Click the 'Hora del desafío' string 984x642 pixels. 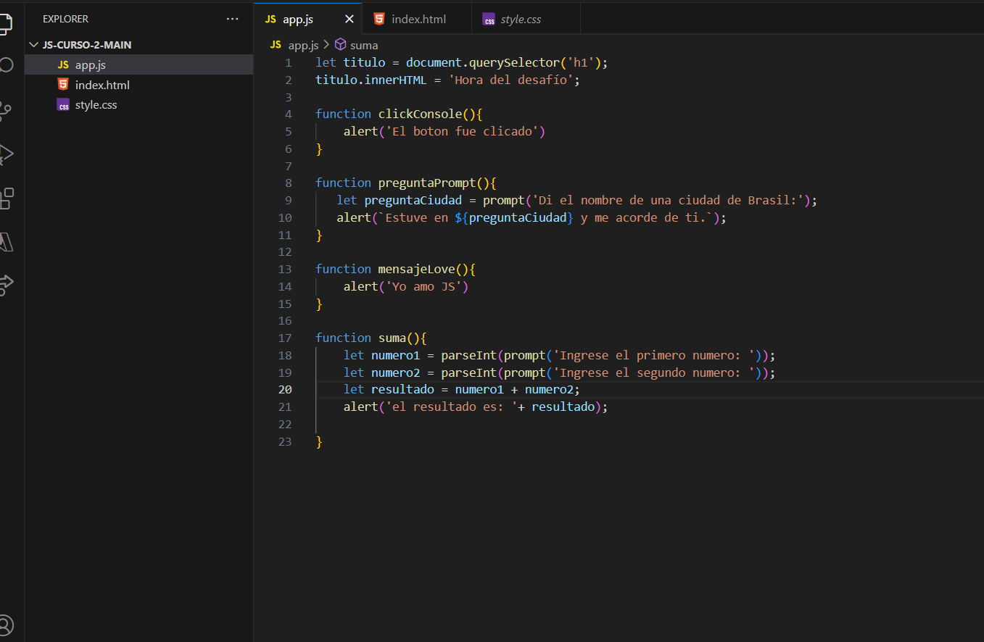point(512,80)
